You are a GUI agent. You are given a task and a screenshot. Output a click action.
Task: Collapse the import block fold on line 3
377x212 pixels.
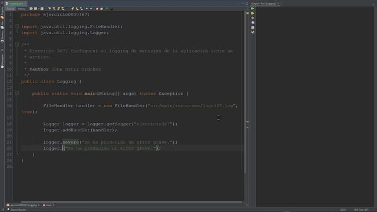pyautogui.click(x=17, y=26)
